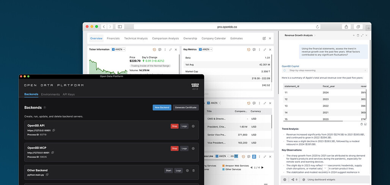
Task: Expand Step-by-step reasoning section
Action: (x=325, y=70)
